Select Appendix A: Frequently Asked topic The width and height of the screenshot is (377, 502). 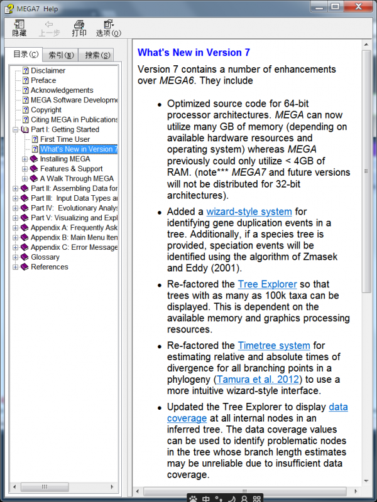[x=74, y=228]
